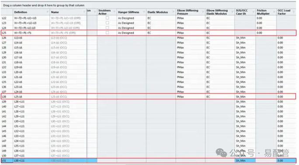Screen dimensions: 299x165
Task: Open SUS/OCC Case Sh cell in row L38
Action: [245, 97]
